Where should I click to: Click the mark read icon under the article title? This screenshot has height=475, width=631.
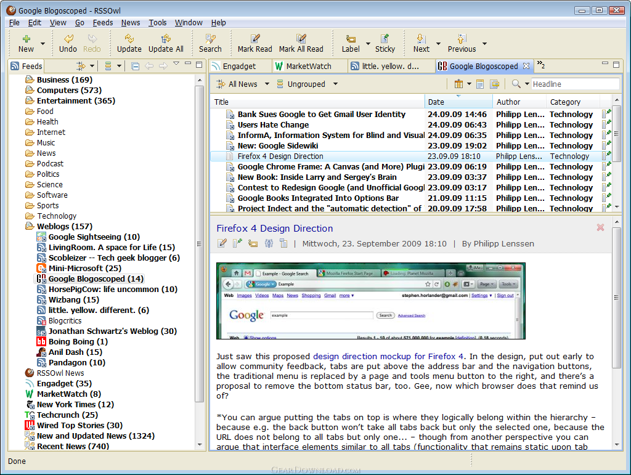[222, 243]
